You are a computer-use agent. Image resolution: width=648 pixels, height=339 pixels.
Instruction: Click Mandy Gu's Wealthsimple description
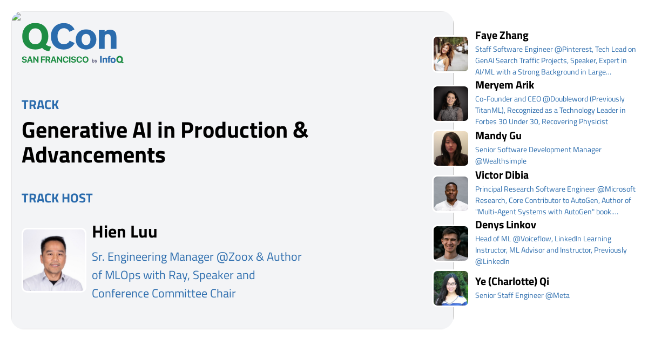[x=538, y=155]
